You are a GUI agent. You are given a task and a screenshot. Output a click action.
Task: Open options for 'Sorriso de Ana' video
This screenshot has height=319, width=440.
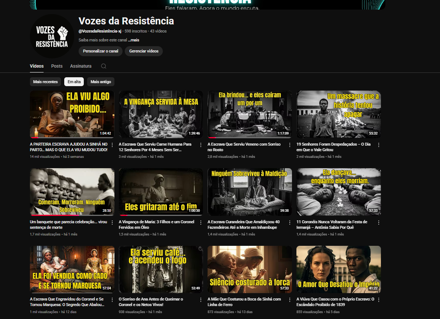click(201, 300)
